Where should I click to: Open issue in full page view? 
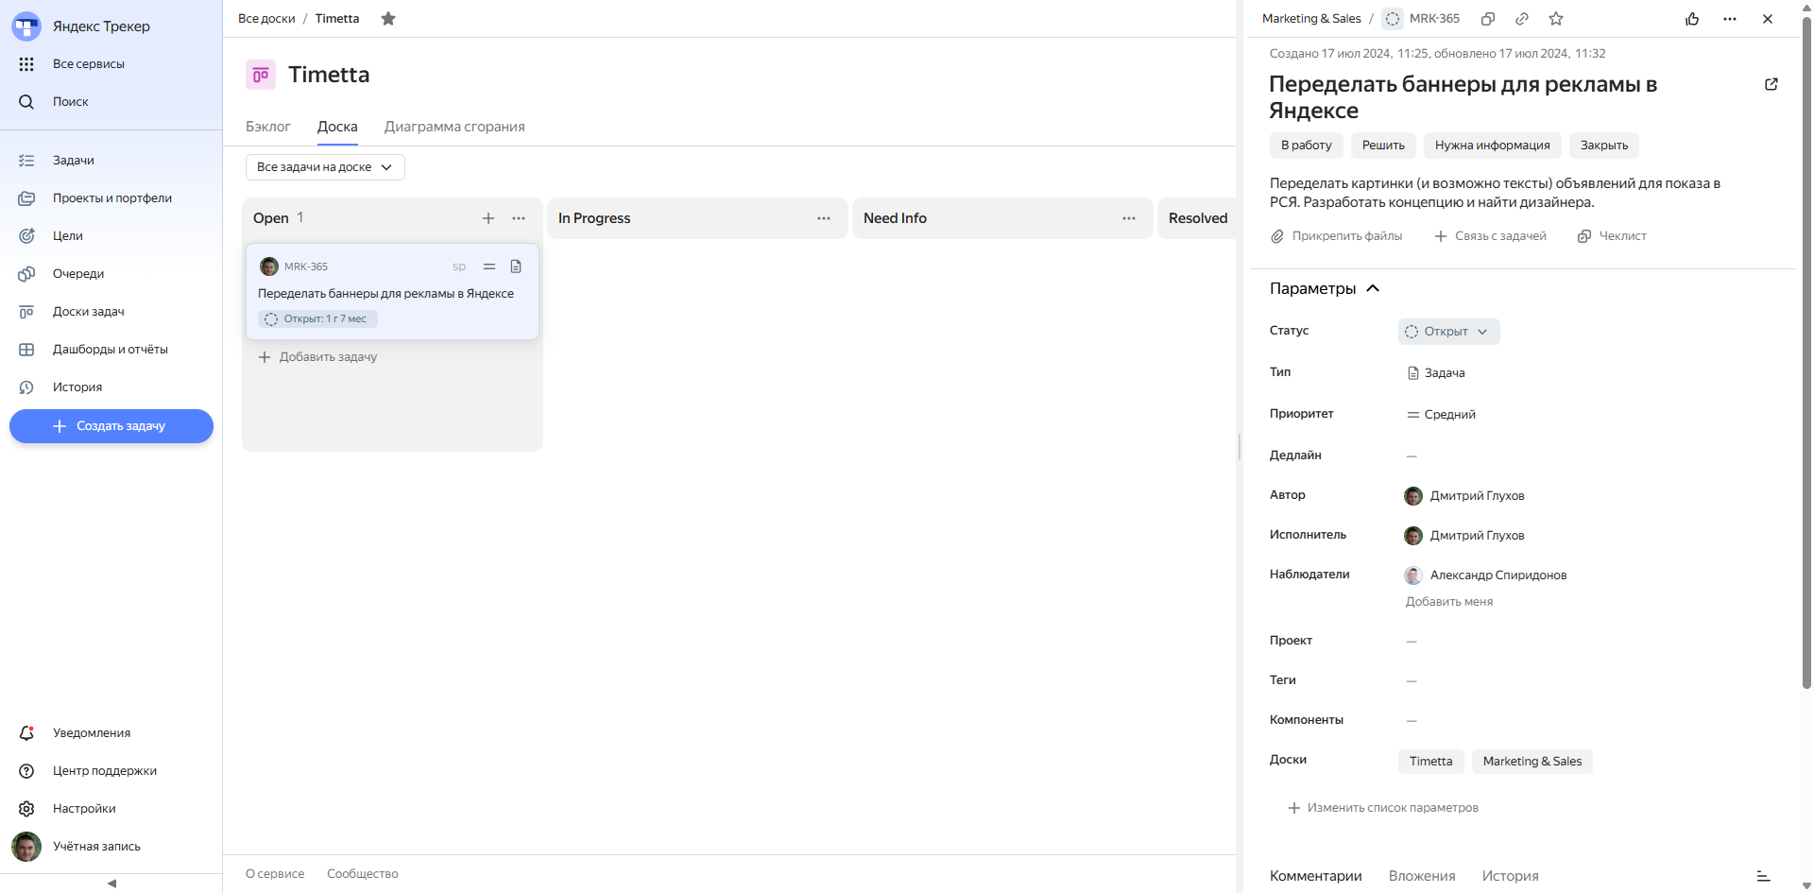pyautogui.click(x=1771, y=84)
